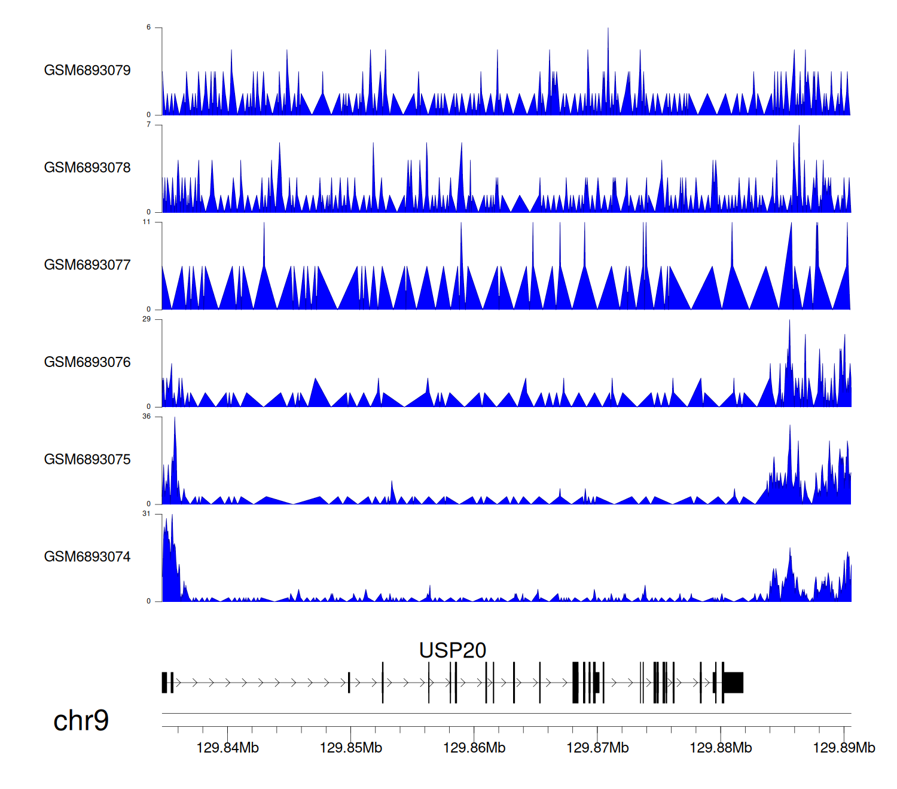Click the large final exon block of USP20
Viewport: 897px width, 789px height.
click(733, 683)
